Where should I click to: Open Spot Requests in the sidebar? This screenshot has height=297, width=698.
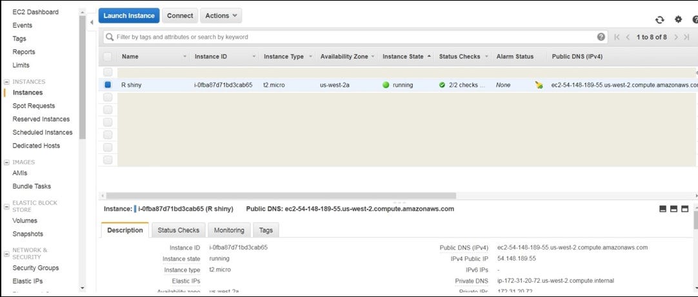pos(34,106)
